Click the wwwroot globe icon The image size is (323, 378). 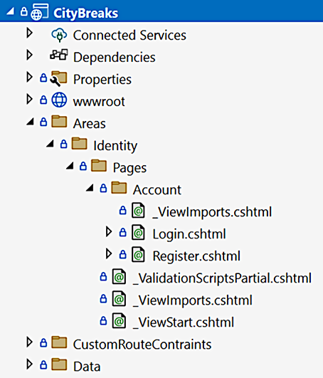[59, 100]
